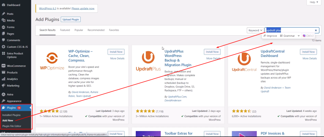324x137 pixels.
Task: Click the UpdraftPlus plugin logo
Action: [x=148, y=61]
